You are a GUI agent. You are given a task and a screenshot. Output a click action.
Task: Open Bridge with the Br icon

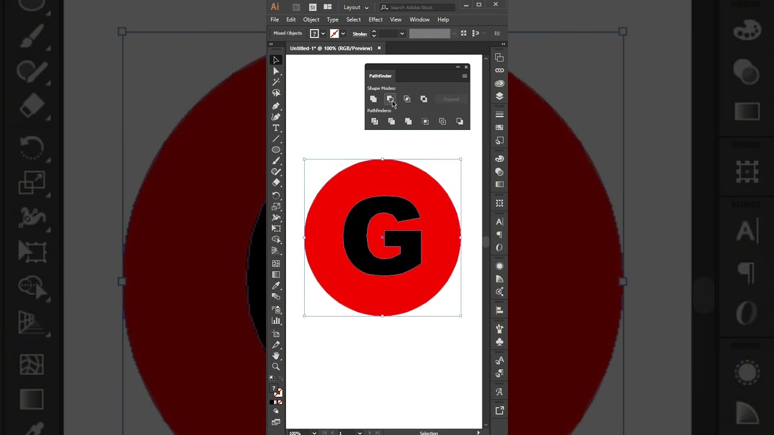(296, 7)
